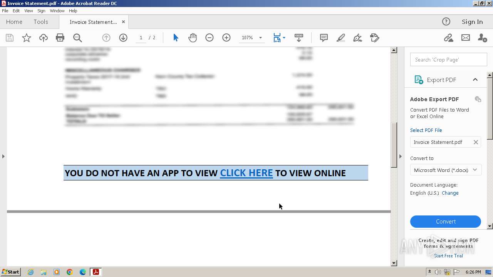The width and height of the screenshot is (493, 277).
Task: Click the document vertical scrollbar thumb
Action: point(394,145)
